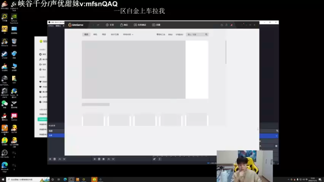Screen dimensions: 324x182
Task: Delete scene with OBS scenes trash icon
Action: [x=55, y=159]
